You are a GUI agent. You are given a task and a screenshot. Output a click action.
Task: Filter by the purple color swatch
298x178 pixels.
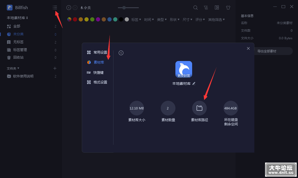tap(98, 19)
